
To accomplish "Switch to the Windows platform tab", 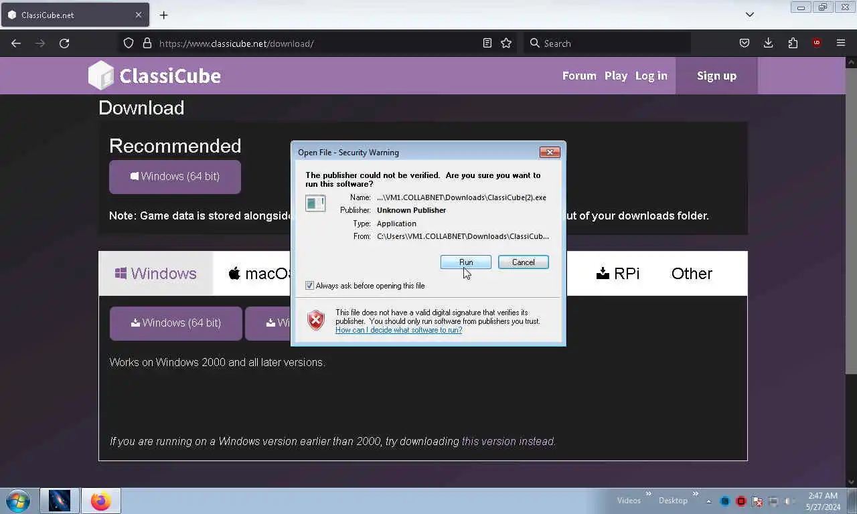I will [155, 273].
